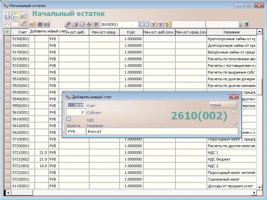Click the green question mark help icon in dialog

tap(234, 111)
